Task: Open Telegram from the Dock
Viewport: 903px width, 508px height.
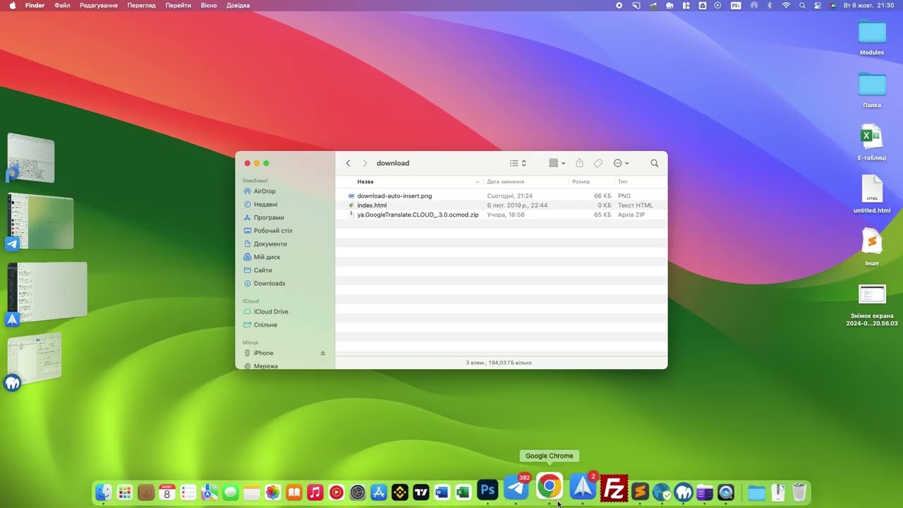Action: coord(516,488)
